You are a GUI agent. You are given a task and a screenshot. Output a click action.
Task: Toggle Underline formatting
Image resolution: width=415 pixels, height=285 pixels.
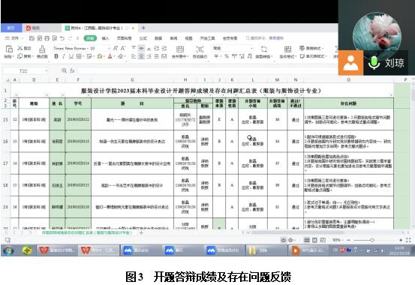pos(71,56)
